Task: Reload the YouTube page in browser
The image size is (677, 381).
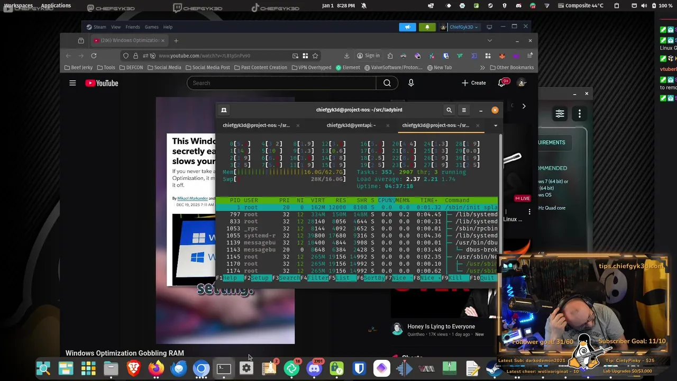Action: (x=94, y=56)
